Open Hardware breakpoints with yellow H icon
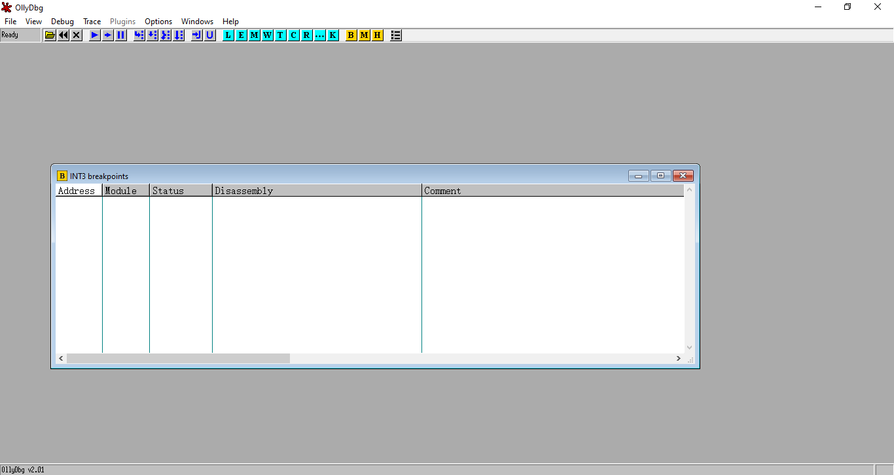The image size is (894, 475). pyautogui.click(x=378, y=35)
